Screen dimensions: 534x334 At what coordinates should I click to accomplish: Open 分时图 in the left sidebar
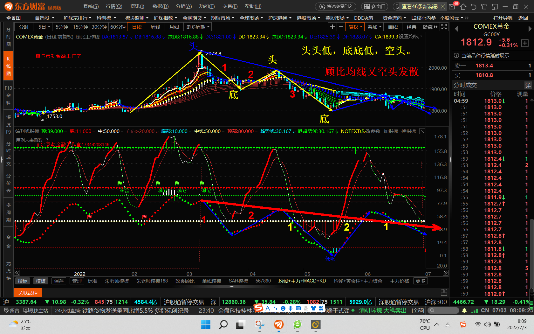(9, 37)
